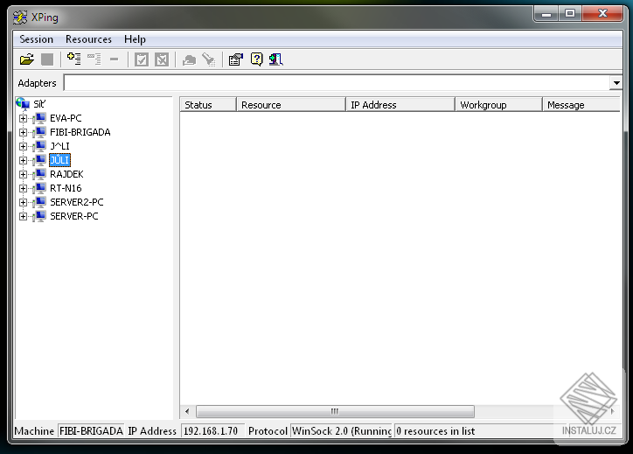
Task: Sort by the Resource column header
Action: [x=290, y=105]
